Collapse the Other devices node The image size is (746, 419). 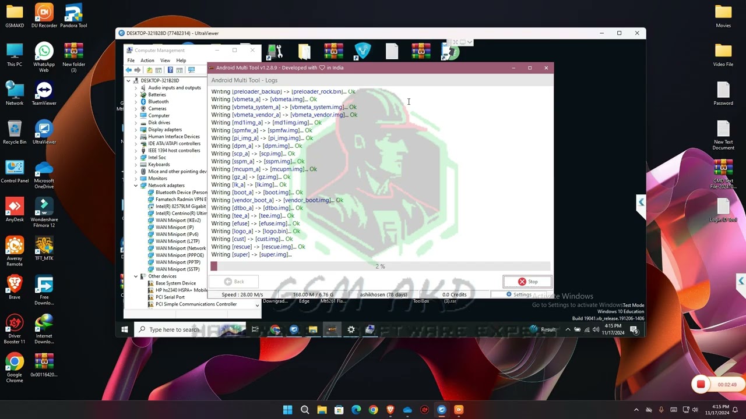coord(136,276)
